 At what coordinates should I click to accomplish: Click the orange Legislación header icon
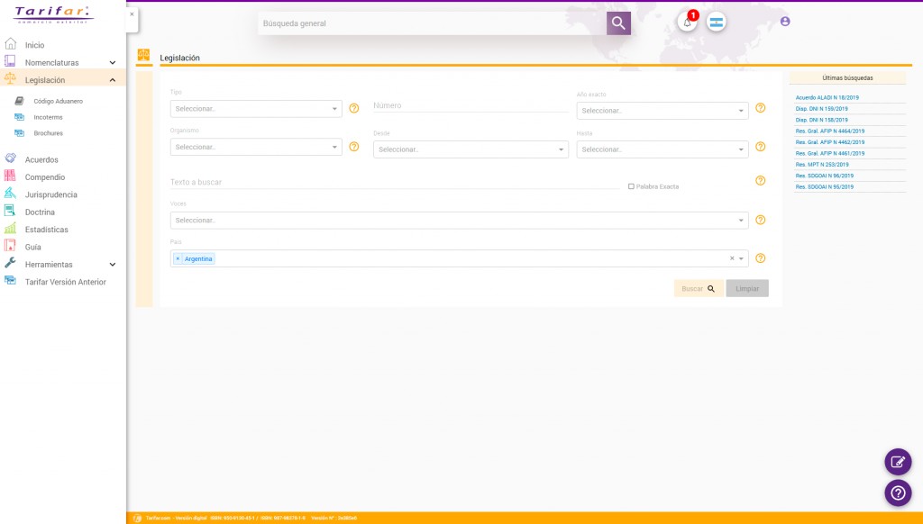point(143,55)
